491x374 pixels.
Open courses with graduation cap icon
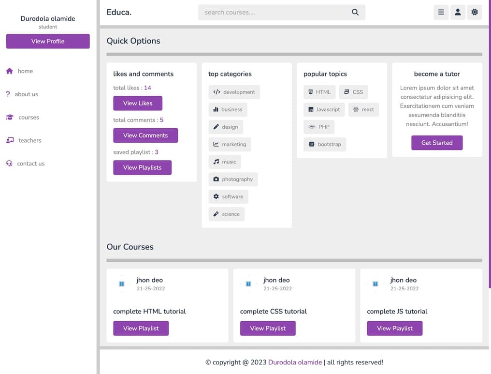[x=10, y=118]
